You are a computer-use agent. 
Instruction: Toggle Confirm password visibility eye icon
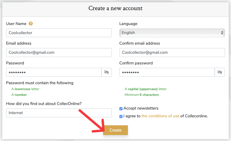point(220,72)
